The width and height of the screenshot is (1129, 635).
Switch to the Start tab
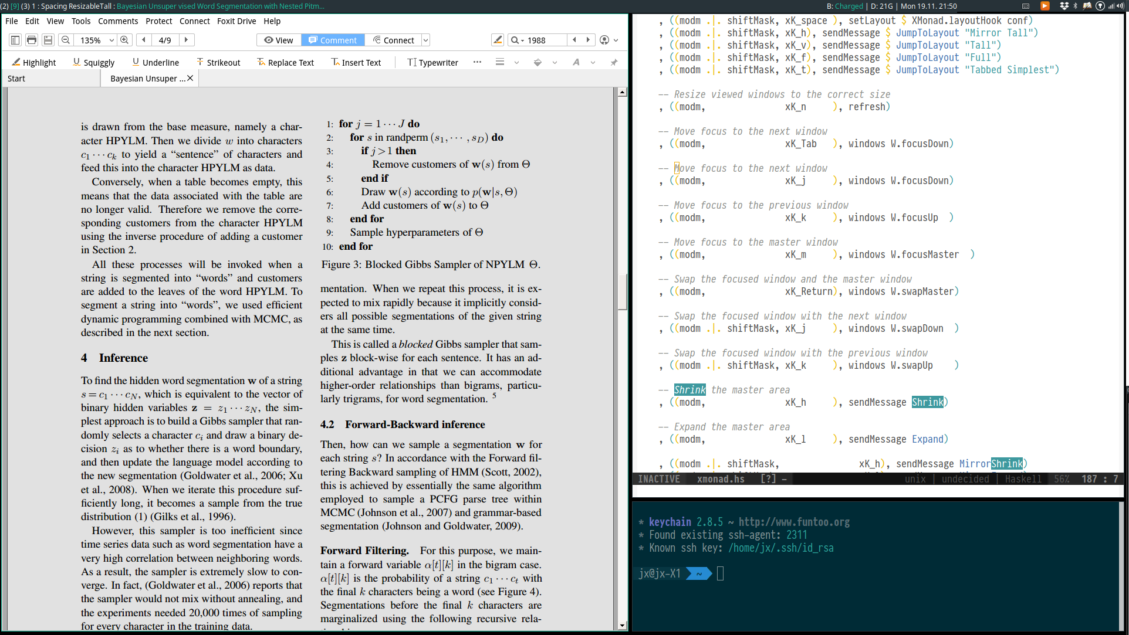pyautogui.click(x=16, y=79)
